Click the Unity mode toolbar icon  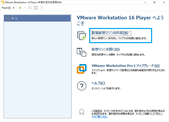click(42, 8)
